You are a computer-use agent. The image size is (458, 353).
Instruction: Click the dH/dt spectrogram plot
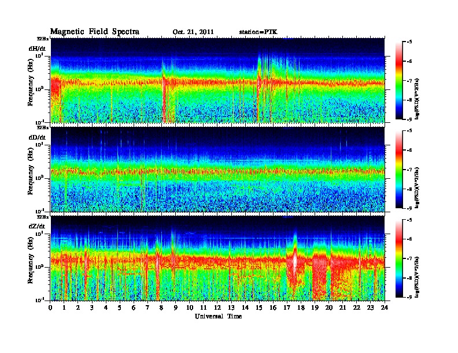point(217,80)
